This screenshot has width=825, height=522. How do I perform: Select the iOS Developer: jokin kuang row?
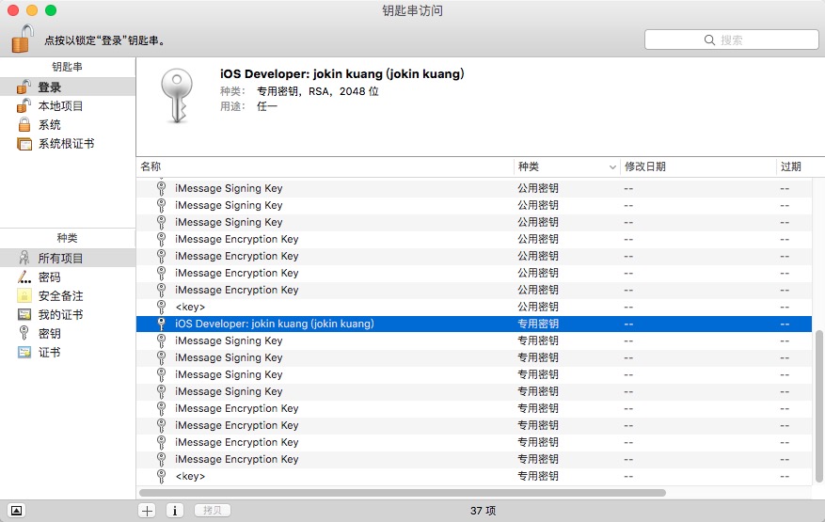pyautogui.click(x=473, y=324)
